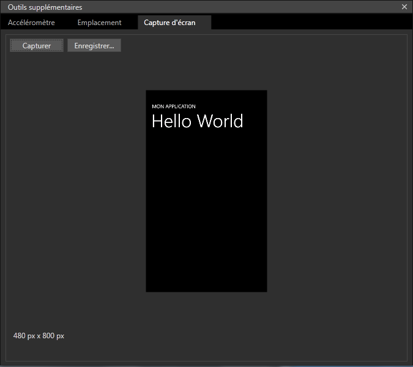
Task: Click the Outils supplémentaires title bar text
Action: pyautogui.click(x=45, y=7)
